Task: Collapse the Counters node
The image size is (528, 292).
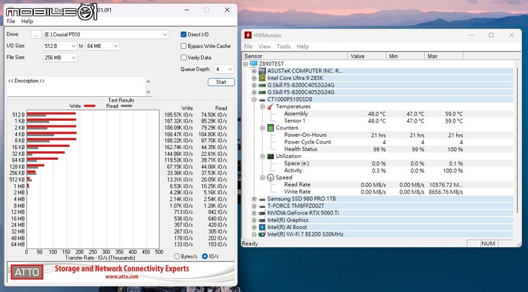Action: pyautogui.click(x=263, y=128)
